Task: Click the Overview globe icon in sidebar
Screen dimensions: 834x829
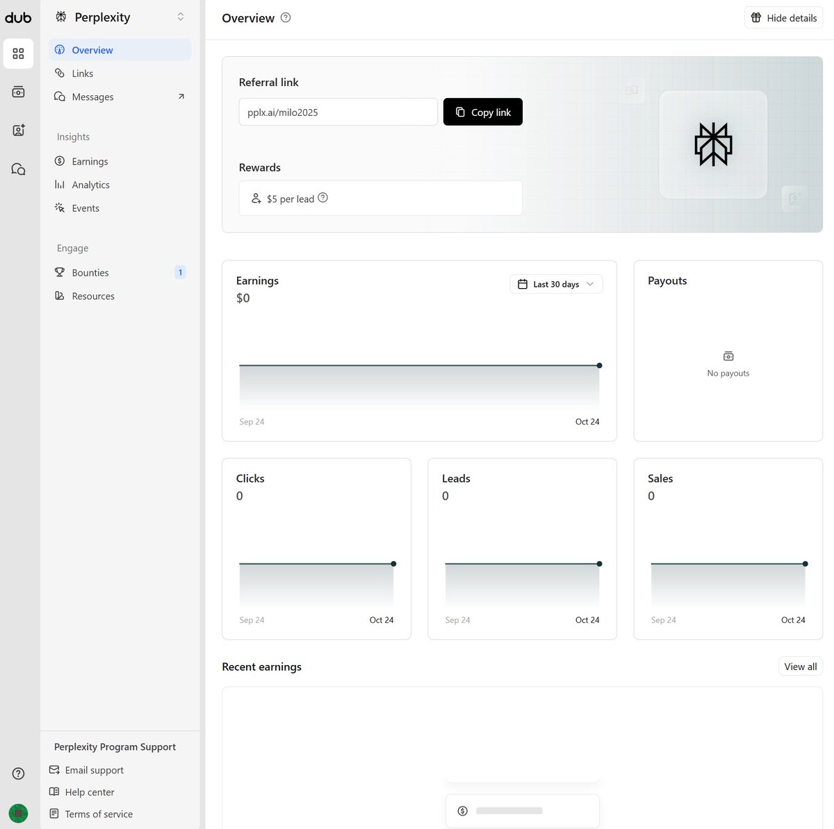Action: pyautogui.click(x=60, y=50)
